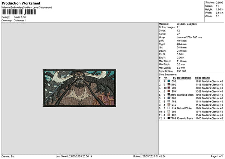This screenshot has width=225, height=159.
Task: Click thread code '1071'
Action: [198, 112]
